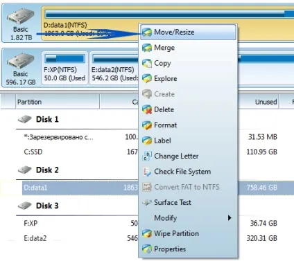Screen dimensions: 294x261
Task: Open Properties from the context menu
Action: point(189,249)
